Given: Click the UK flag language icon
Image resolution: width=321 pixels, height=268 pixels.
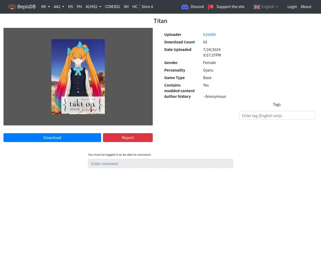Looking at the screenshot, I should (x=257, y=7).
